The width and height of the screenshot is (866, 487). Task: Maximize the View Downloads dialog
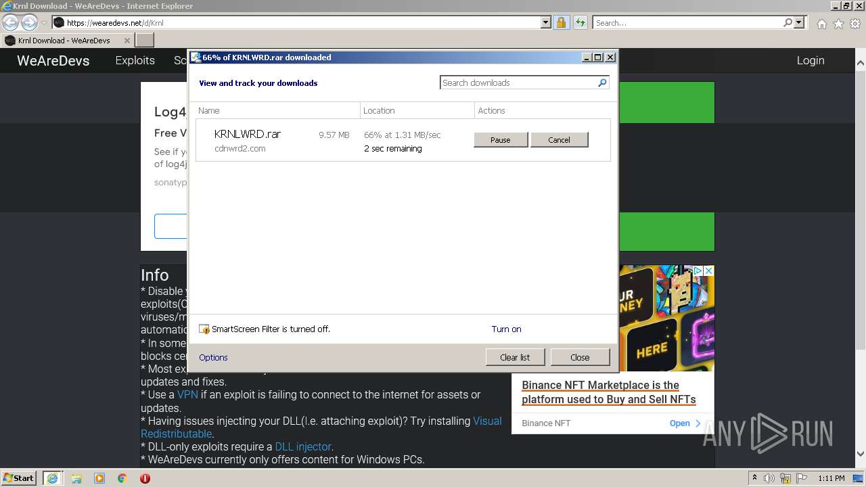click(598, 57)
